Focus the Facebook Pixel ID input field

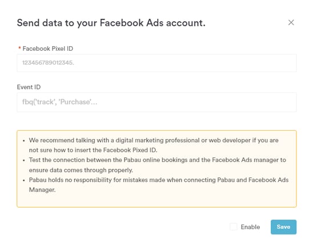pyautogui.click(x=156, y=63)
